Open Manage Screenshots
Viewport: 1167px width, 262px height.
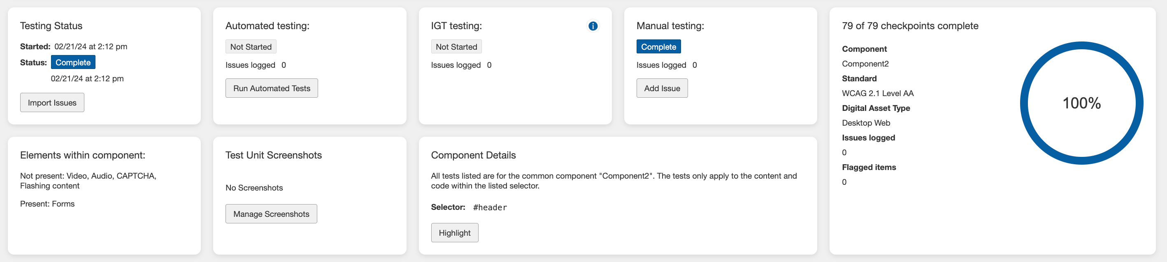point(271,214)
